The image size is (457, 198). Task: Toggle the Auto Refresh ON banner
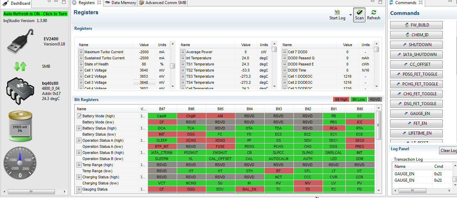[x=35, y=14]
